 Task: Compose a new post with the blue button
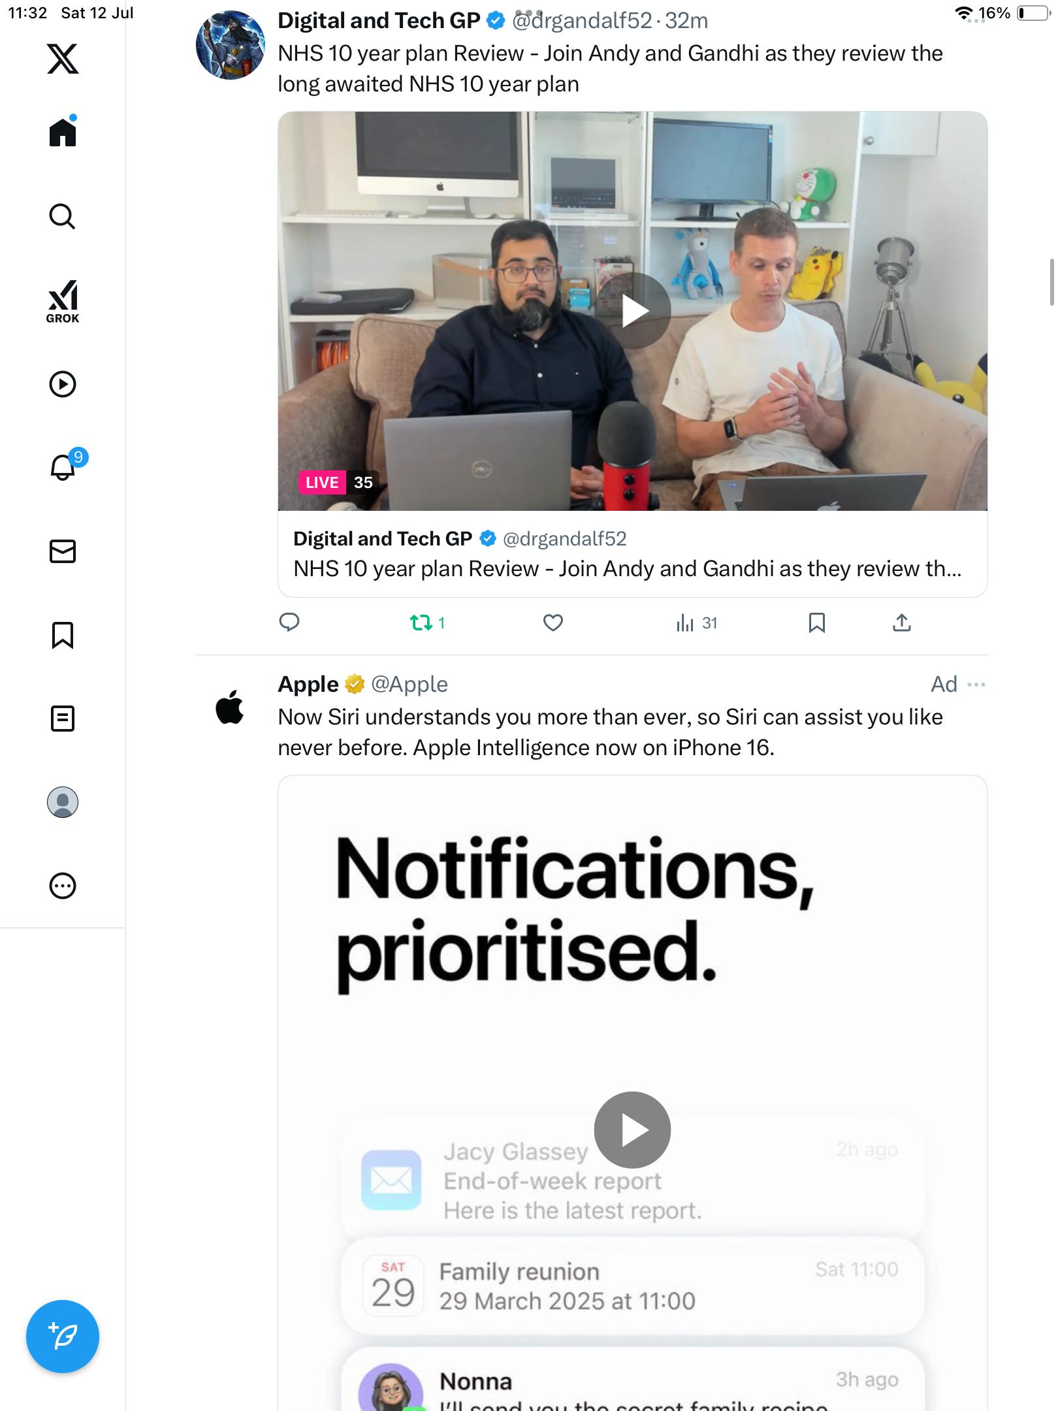tap(63, 1337)
